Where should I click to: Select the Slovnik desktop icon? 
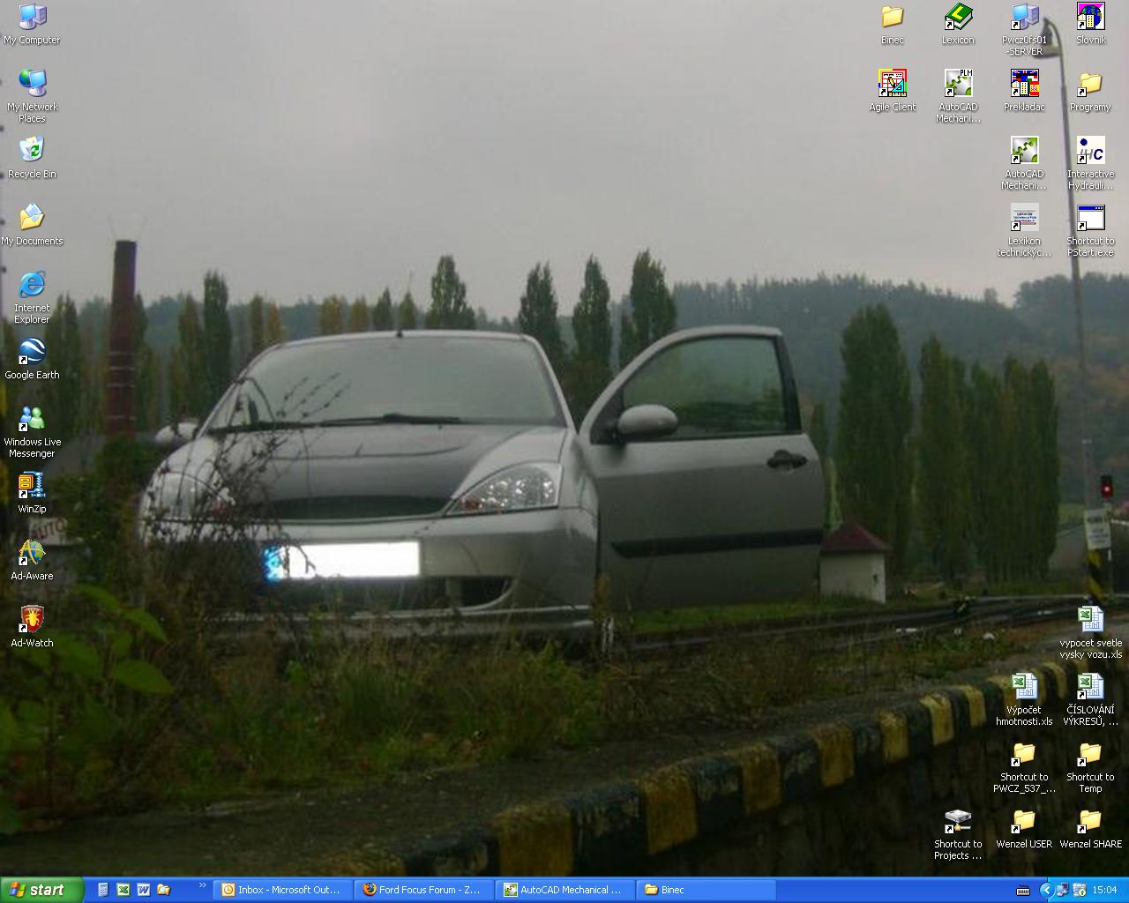tap(1090, 18)
